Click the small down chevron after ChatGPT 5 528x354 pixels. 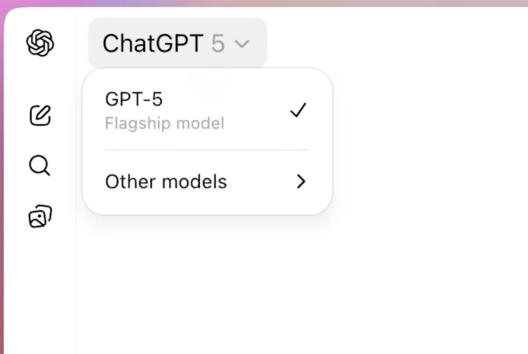click(x=242, y=44)
